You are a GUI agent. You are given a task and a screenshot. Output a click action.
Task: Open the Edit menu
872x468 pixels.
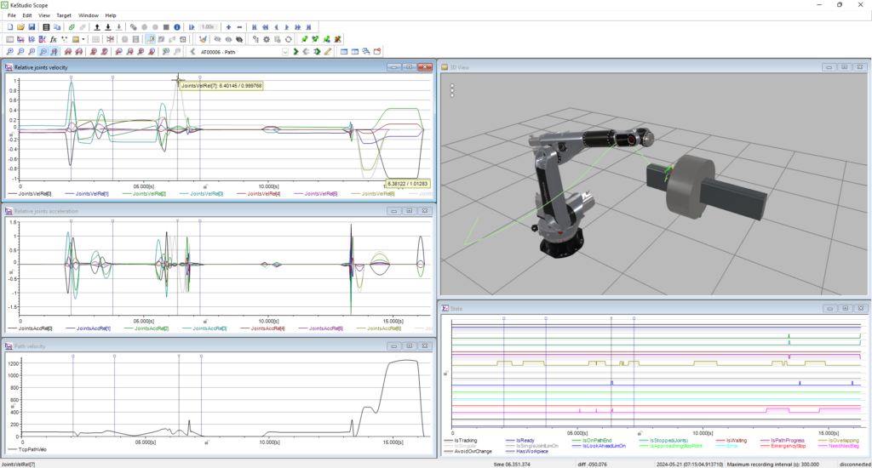click(27, 15)
